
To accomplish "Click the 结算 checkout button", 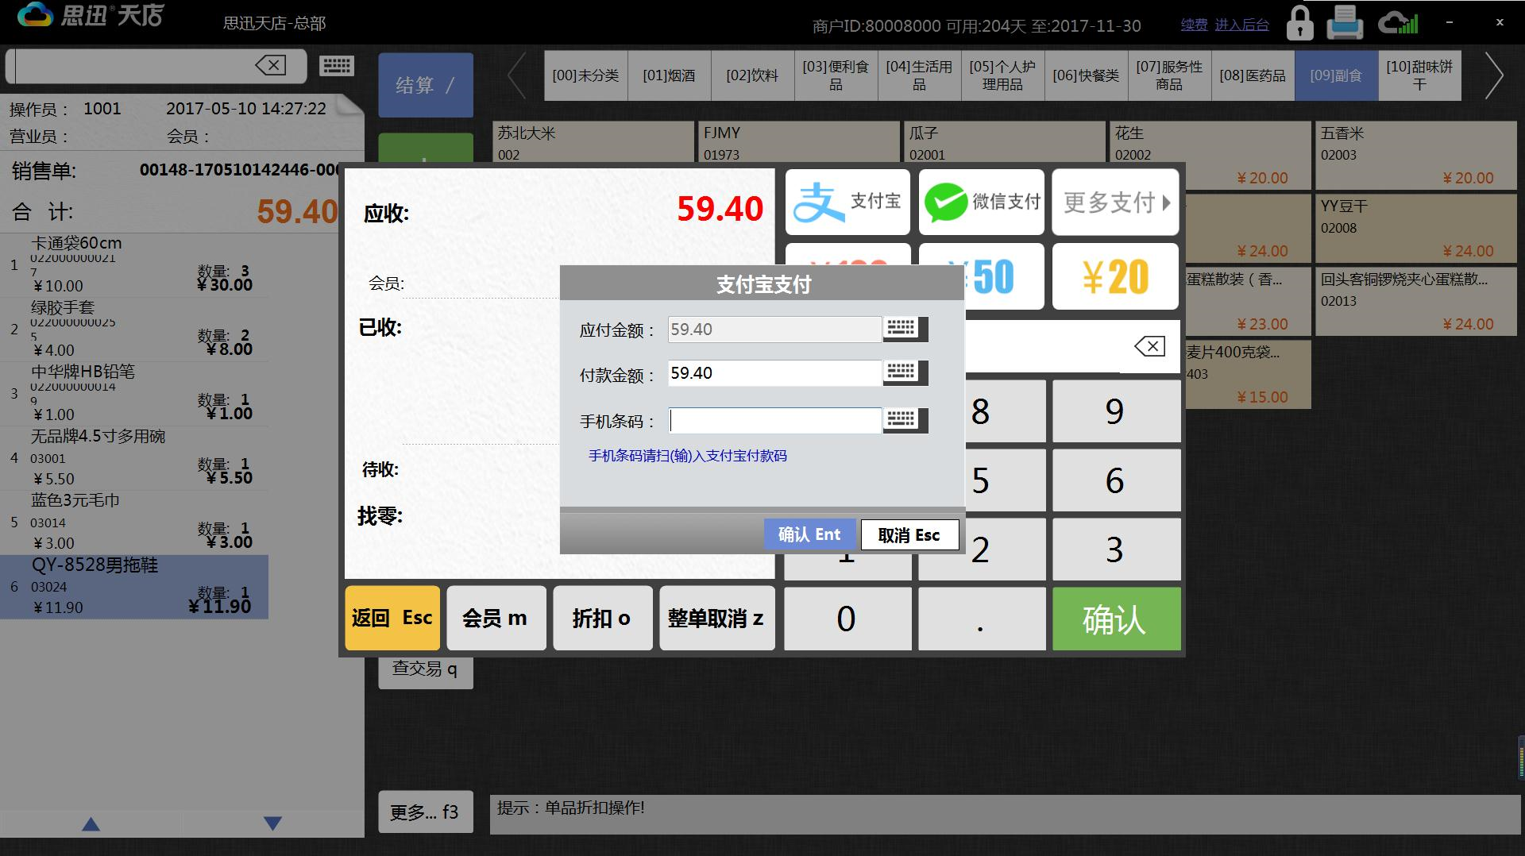I will point(426,85).
